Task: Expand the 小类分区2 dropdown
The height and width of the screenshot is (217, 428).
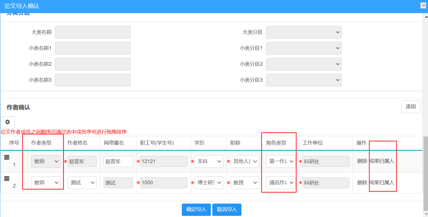Action: (304, 64)
